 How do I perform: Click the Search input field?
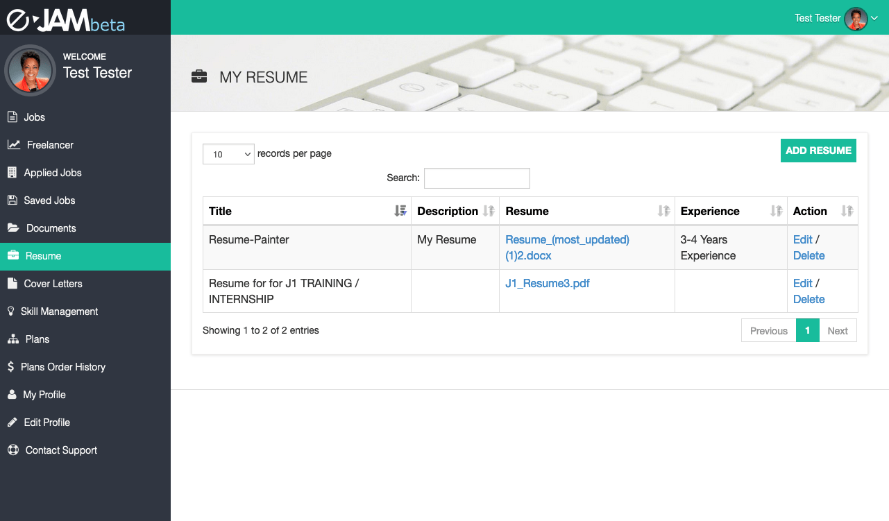(477, 178)
